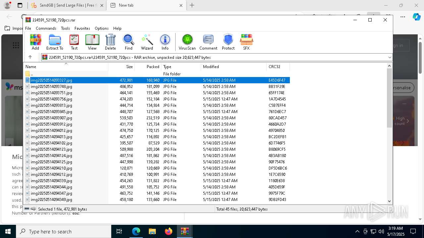Open the Favorites menu

(82, 28)
